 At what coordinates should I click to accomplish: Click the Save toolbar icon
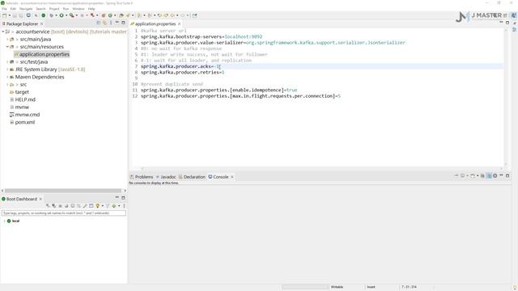point(15,15)
